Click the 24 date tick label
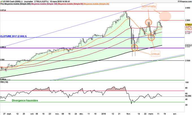192x115 pixels. 76,114
